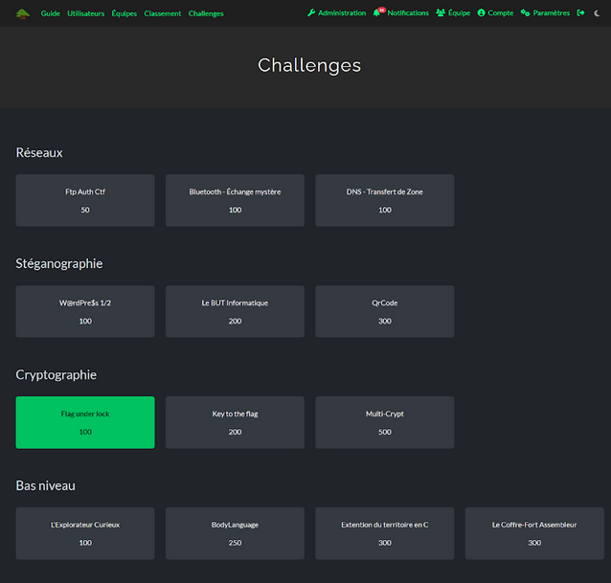Open the Classement menu item
This screenshot has width=611, height=583.
coord(163,13)
